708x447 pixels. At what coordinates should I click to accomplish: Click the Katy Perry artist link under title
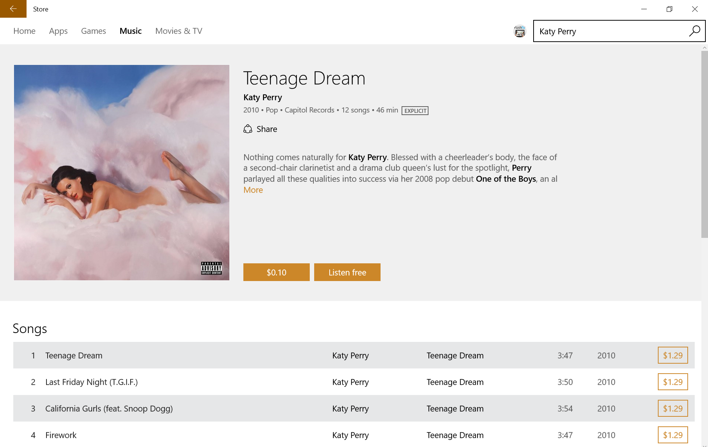pyautogui.click(x=263, y=97)
